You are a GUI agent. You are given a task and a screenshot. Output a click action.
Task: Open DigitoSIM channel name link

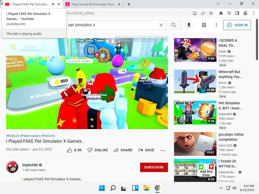click(x=30, y=165)
